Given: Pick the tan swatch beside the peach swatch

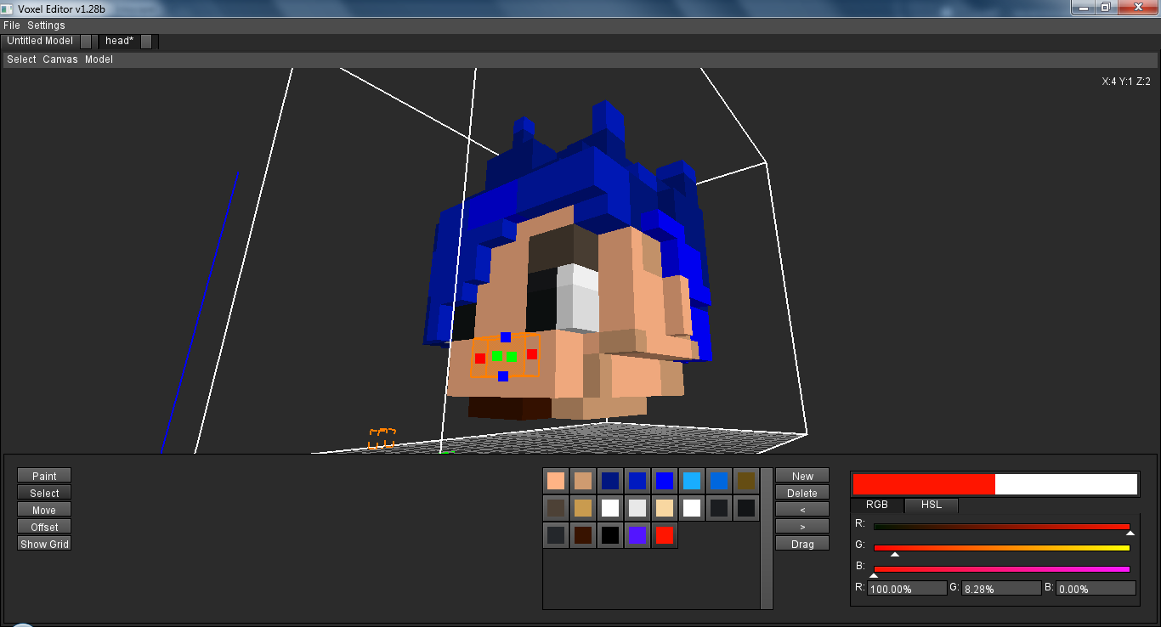Looking at the screenshot, I should coord(583,481).
